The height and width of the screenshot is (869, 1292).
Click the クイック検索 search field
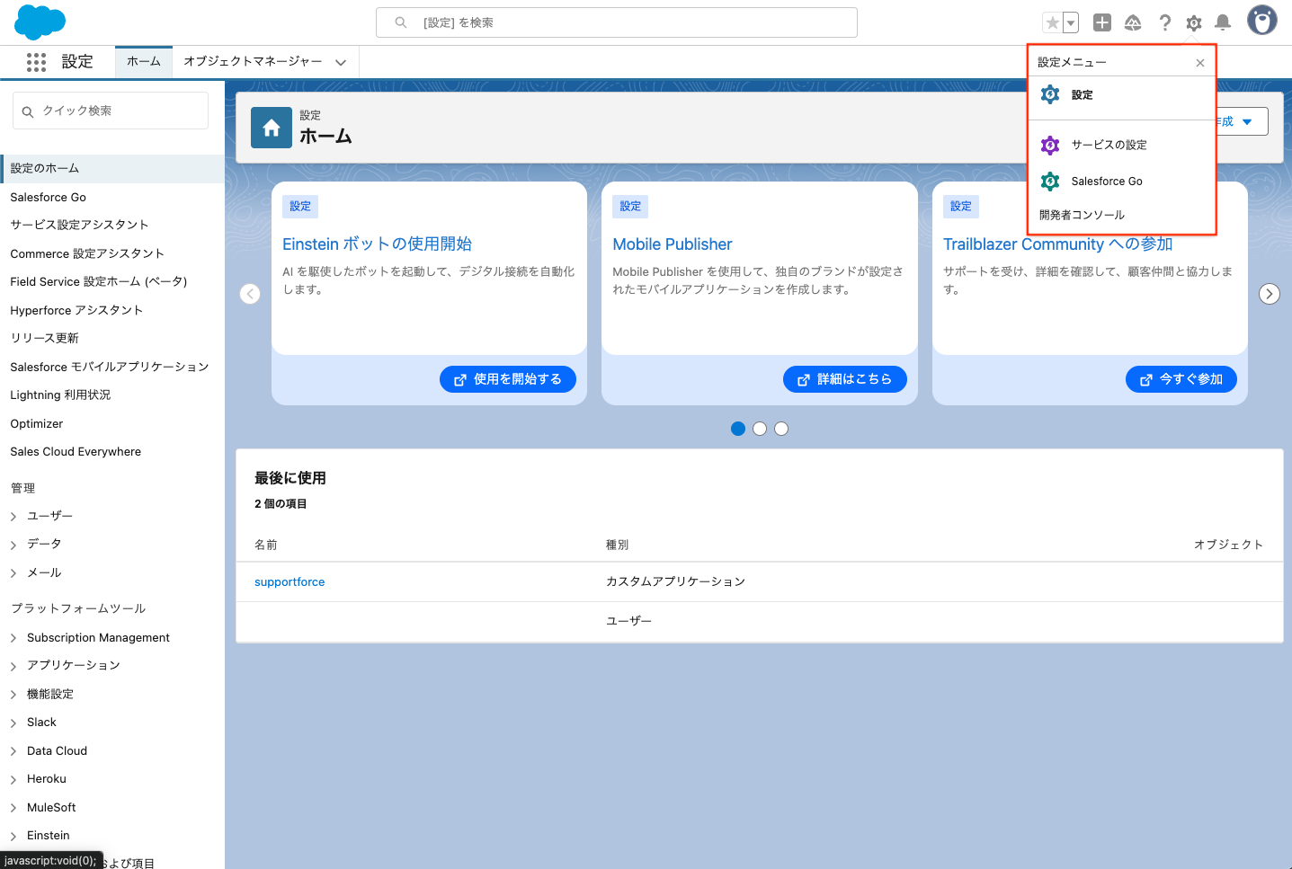[110, 110]
